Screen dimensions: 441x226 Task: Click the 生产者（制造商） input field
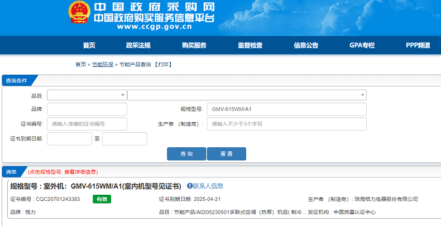tap(286, 124)
